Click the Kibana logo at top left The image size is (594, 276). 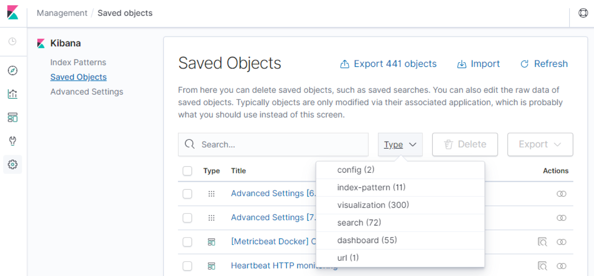point(13,13)
